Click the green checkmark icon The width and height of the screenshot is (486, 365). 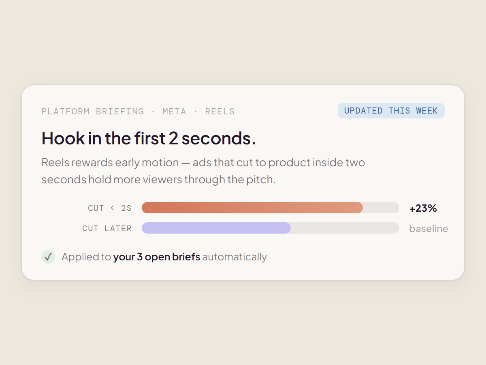click(48, 257)
